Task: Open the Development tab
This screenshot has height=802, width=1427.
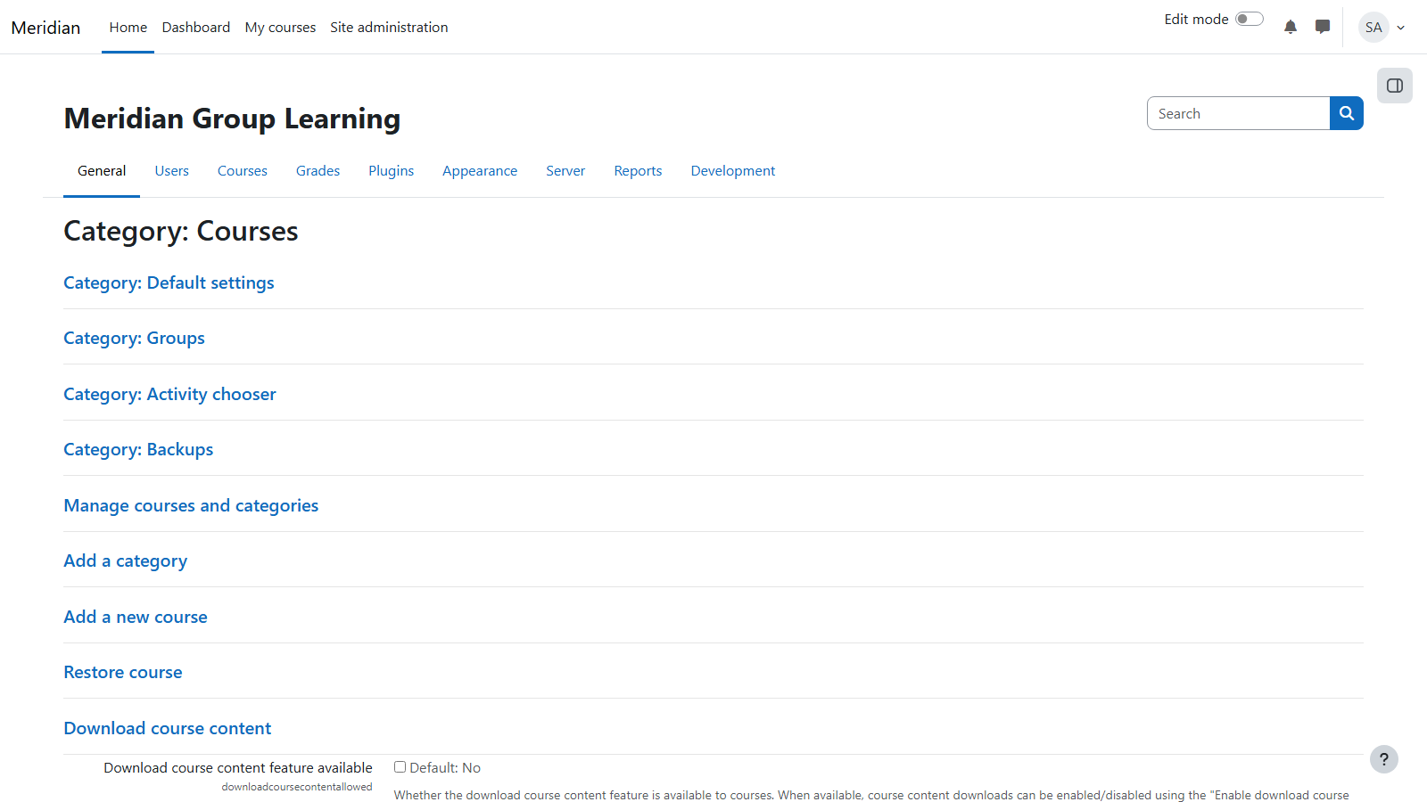Action: click(733, 170)
